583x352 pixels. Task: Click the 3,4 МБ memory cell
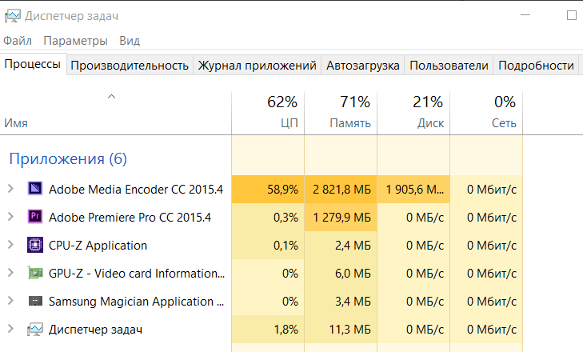[341, 301]
